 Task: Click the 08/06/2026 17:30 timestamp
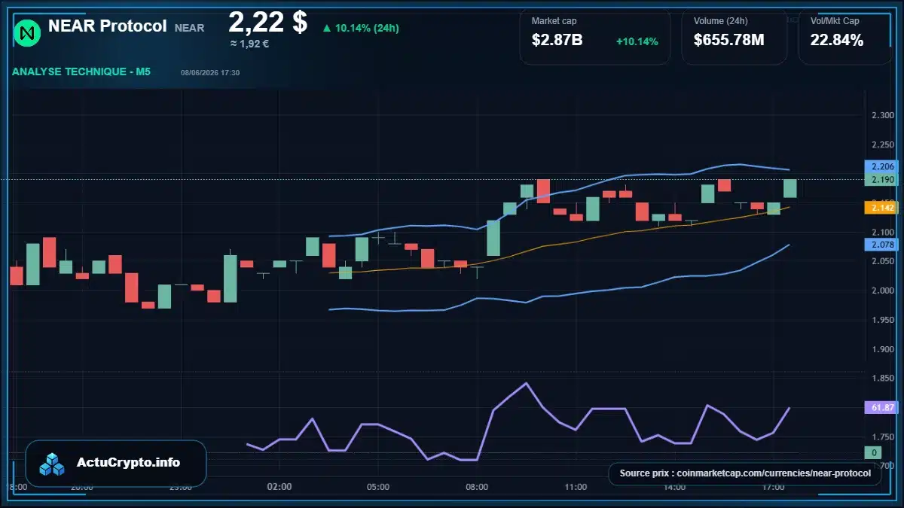pyautogui.click(x=210, y=73)
